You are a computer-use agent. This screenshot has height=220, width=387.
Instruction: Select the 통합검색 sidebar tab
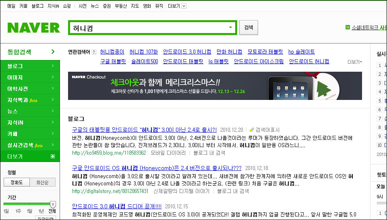30,52
